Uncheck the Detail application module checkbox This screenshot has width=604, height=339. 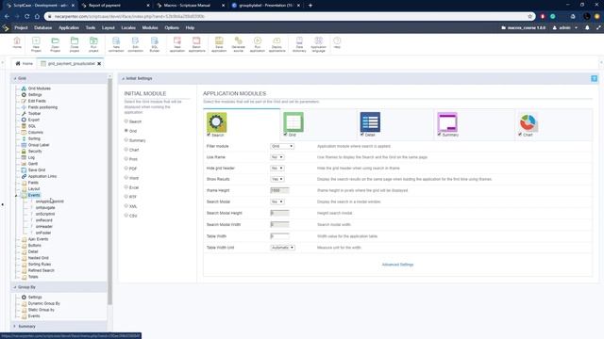361,135
